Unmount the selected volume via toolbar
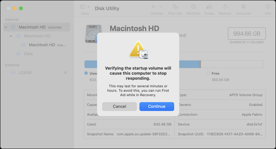 pos(243,7)
